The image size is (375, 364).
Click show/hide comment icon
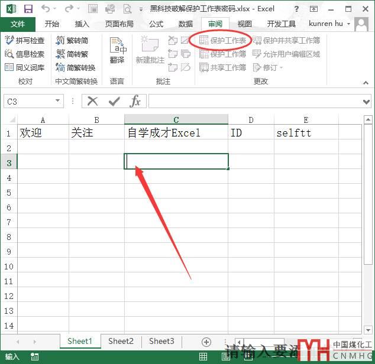(185, 40)
